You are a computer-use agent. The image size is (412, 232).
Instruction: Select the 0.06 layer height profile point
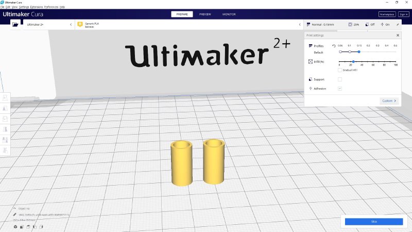click(340, 52)
